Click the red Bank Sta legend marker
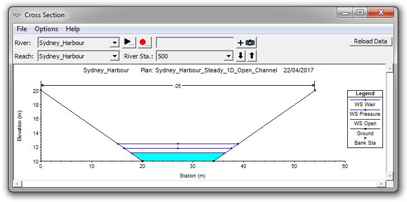407x202 pixels. 365,138
